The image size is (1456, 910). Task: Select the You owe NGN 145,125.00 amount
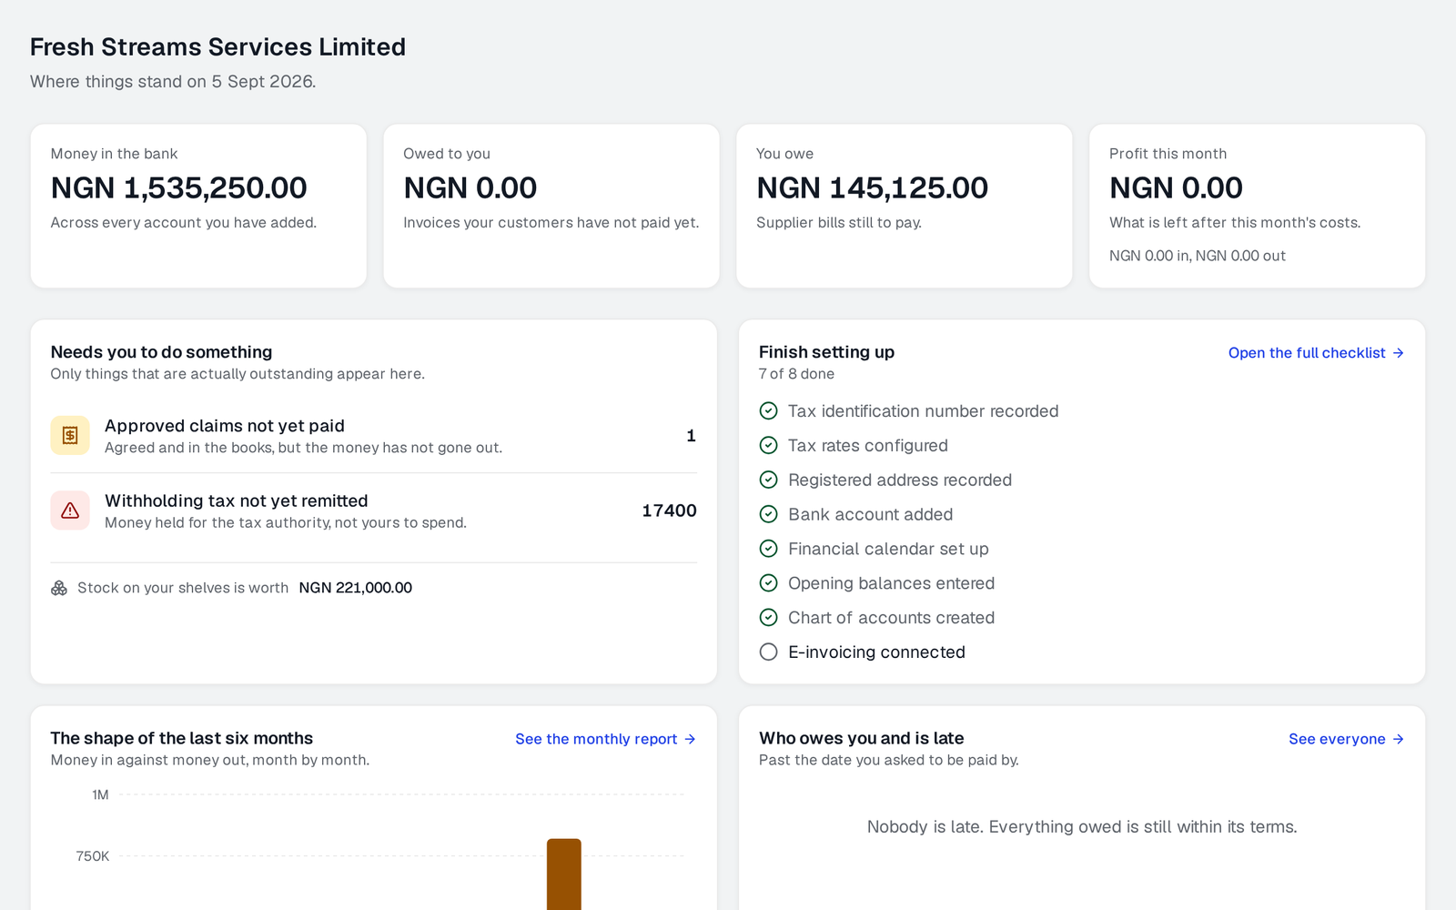(873, 188)
